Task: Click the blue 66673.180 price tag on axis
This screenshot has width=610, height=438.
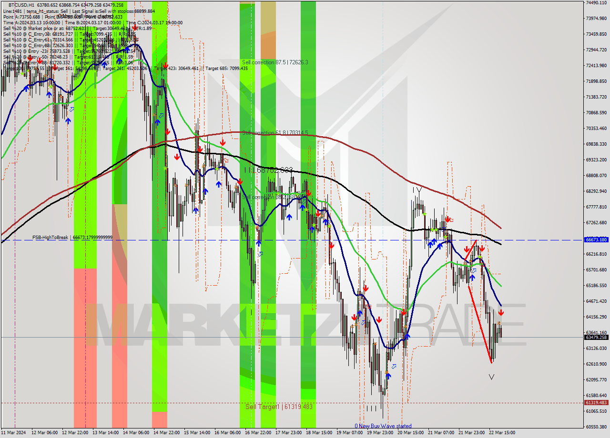Action: [x=596, y=240]
